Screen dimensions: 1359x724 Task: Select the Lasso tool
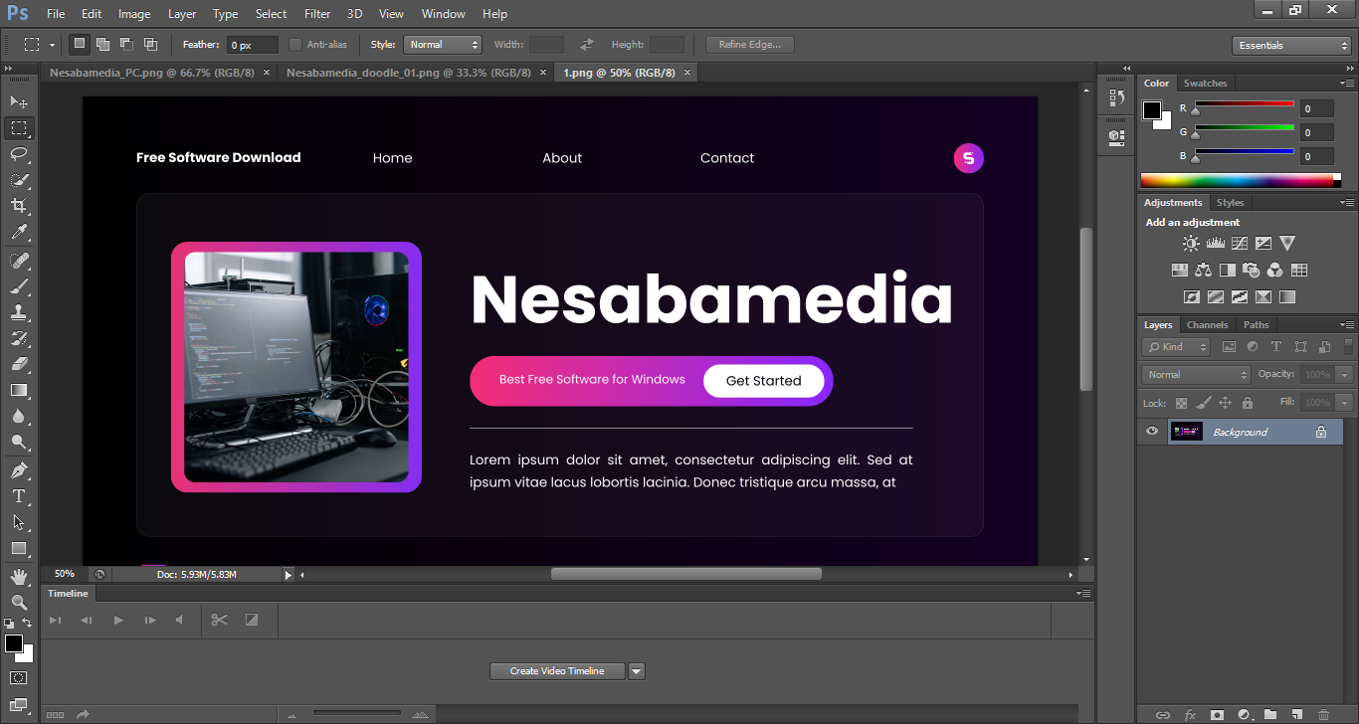click(19, 154)
